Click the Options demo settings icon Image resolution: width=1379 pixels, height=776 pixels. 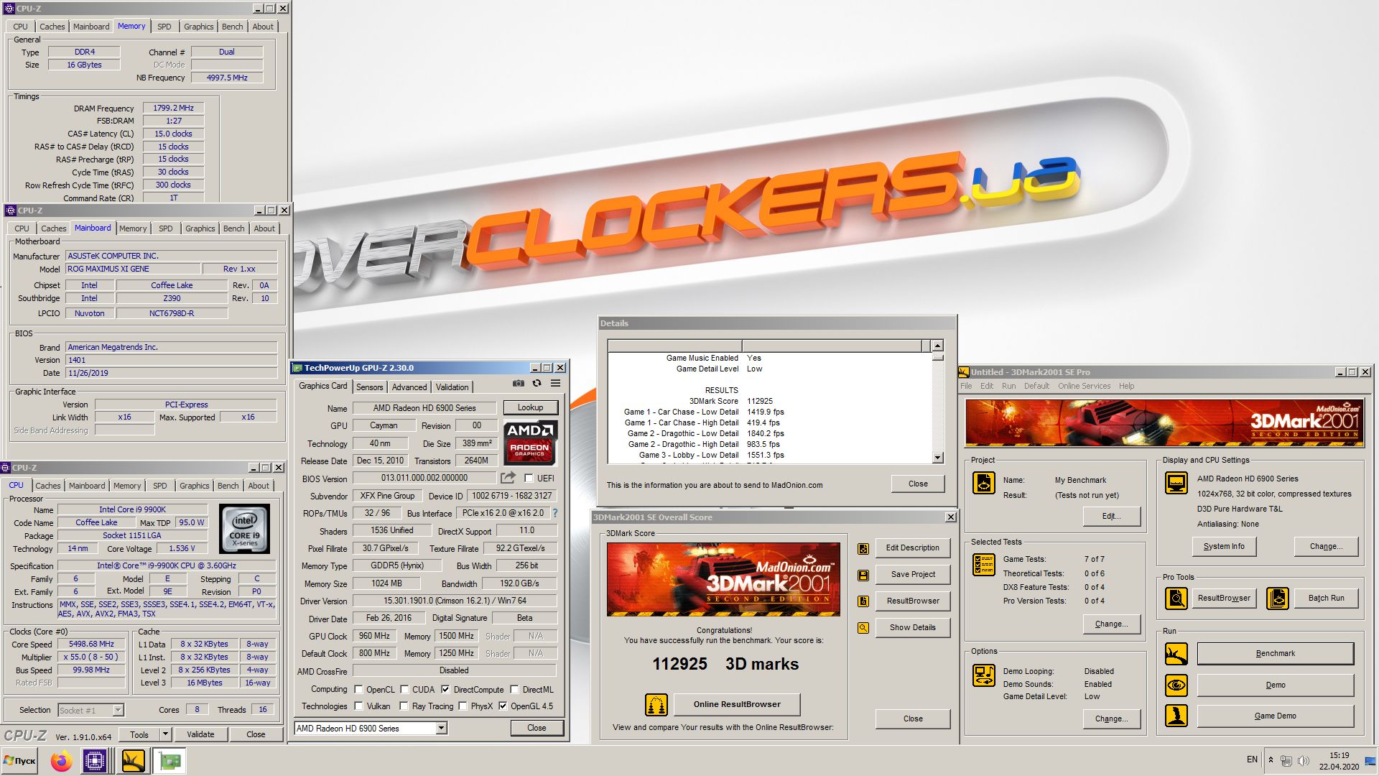pyautogui.click(x=983, y=675)
